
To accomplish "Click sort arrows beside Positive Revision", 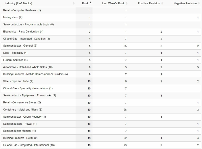I will 162,3.
